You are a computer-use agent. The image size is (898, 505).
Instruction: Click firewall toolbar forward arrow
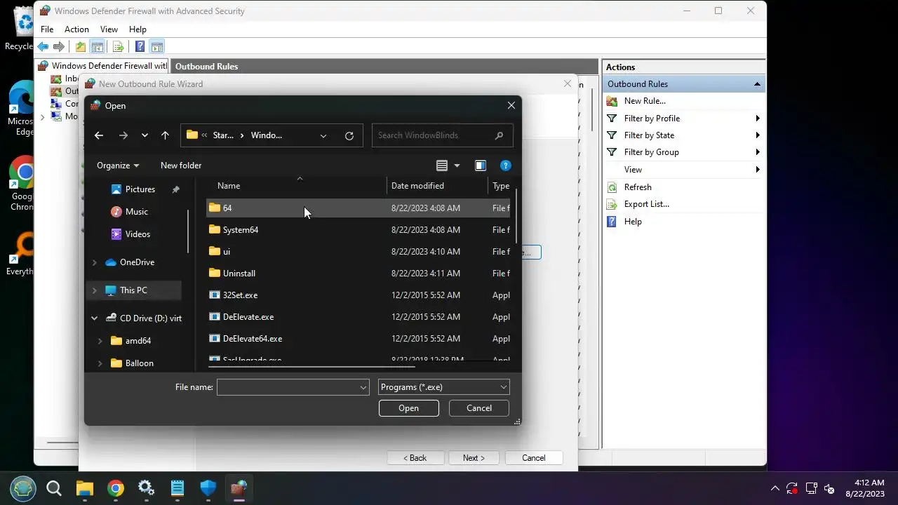coord(59,47)
